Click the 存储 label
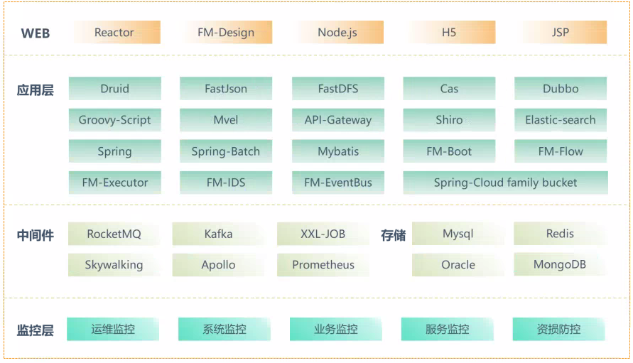The height and width of the screenshot is (363, 633). point(393,235)
